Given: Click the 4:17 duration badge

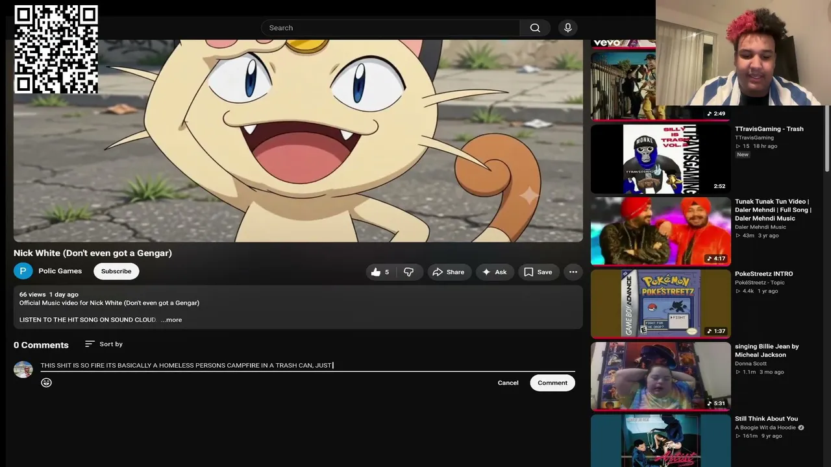Looking at the screenshot, I should (x=717, y=259).
